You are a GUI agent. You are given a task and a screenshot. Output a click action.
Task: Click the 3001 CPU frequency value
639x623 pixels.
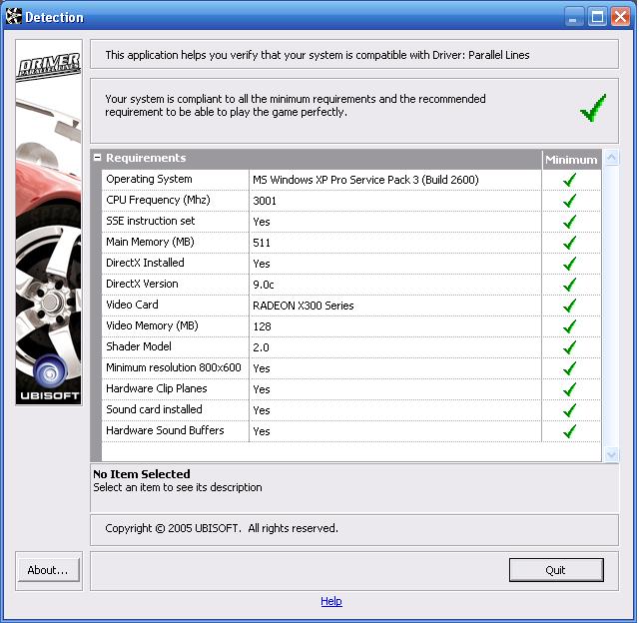pos(265,201)
